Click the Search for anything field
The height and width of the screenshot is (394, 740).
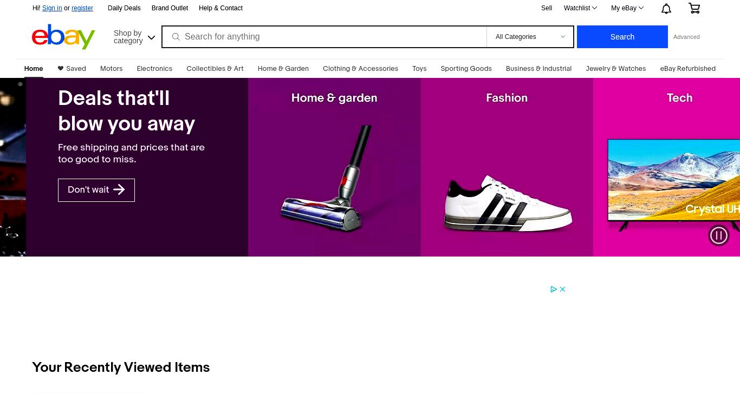pyautogui.click(x=333, y=37)
